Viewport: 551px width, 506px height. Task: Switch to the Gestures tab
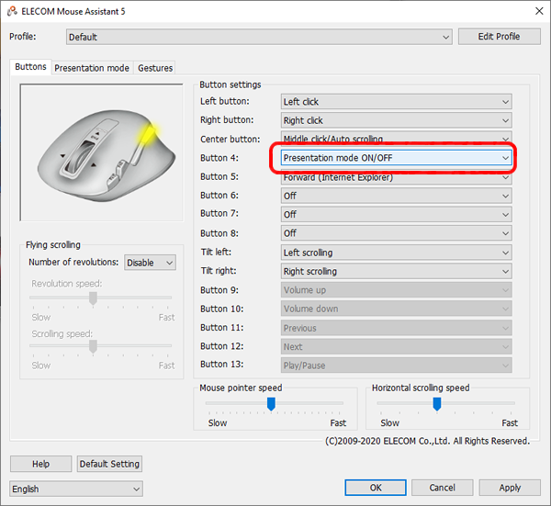(x=155, y=68)
